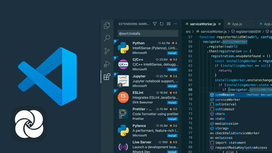This screenshot has width=272, height=153.
Task: Click the Live Server extension logo
Action: click(123, 147)
